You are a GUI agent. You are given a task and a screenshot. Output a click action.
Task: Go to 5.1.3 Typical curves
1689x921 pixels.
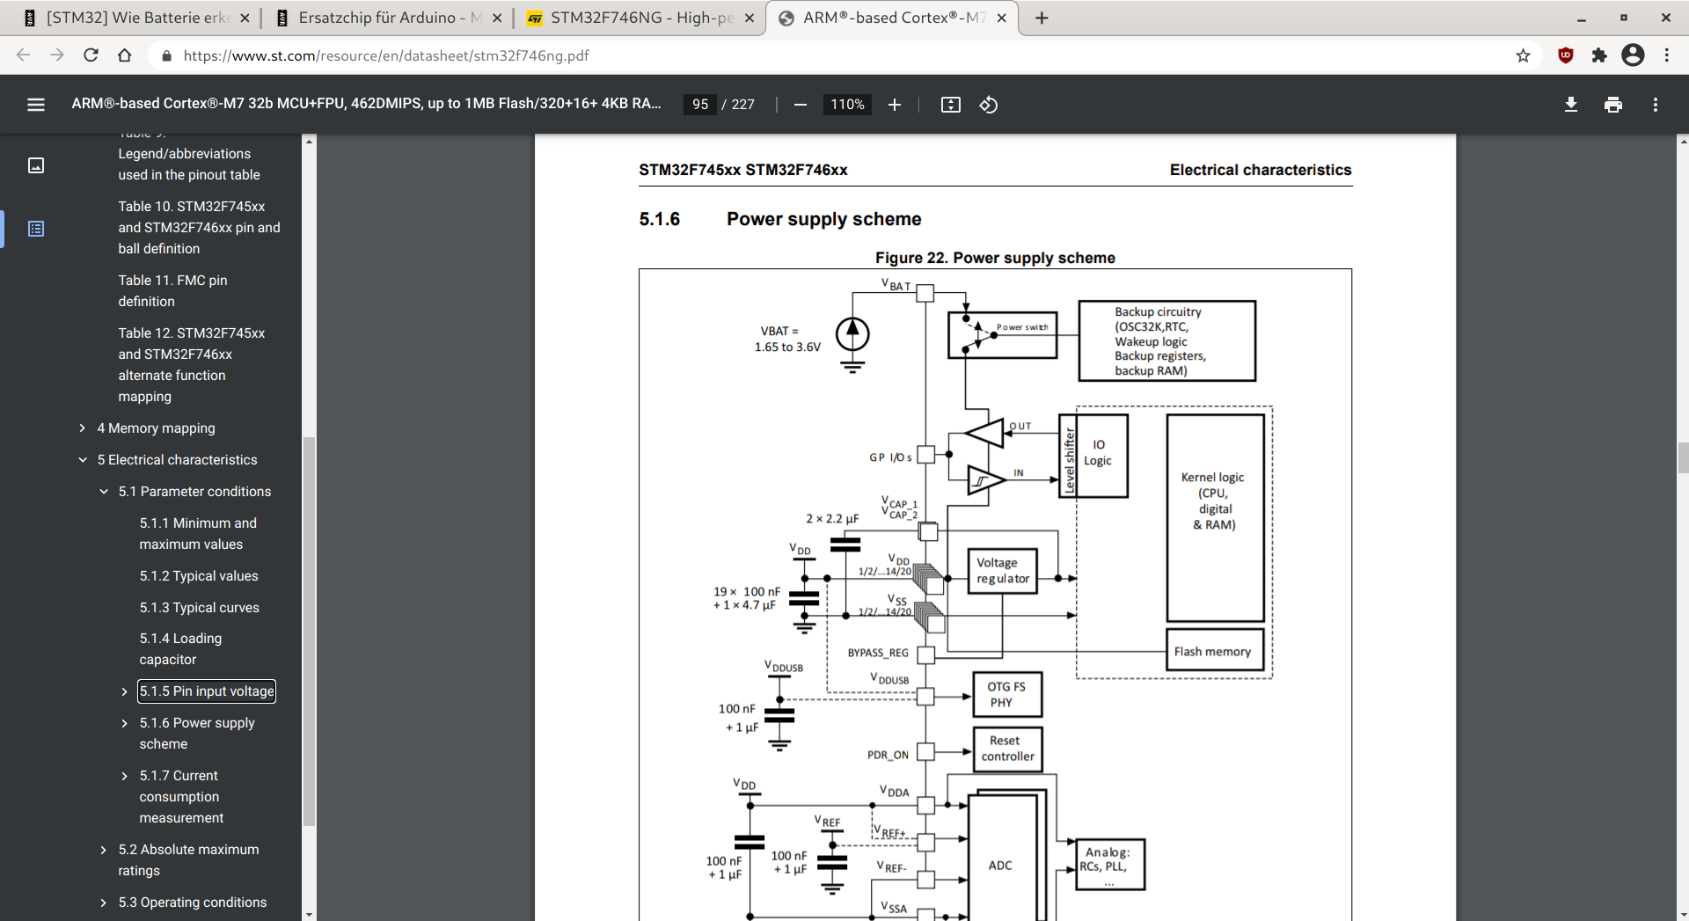200,608
